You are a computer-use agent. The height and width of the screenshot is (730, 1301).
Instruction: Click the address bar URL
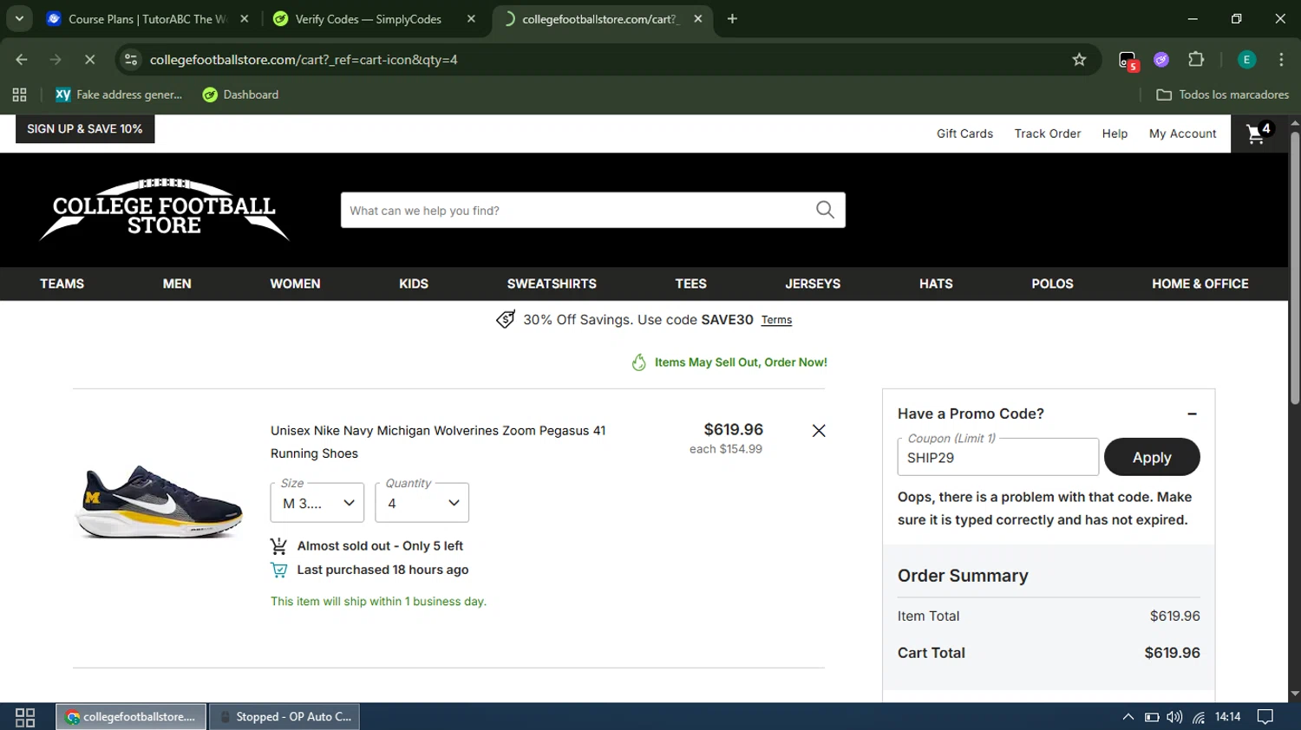click(304, 60)
